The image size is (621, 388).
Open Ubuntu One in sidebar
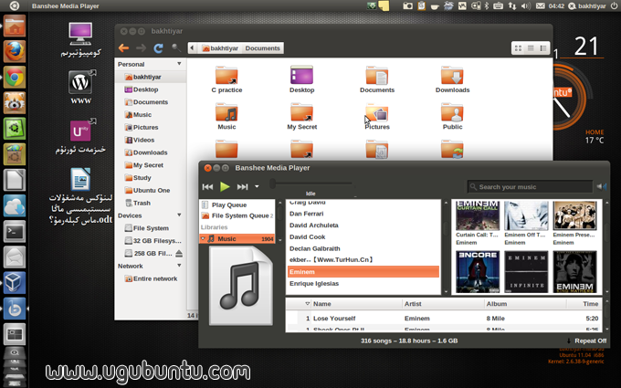(x=151, y=191)
